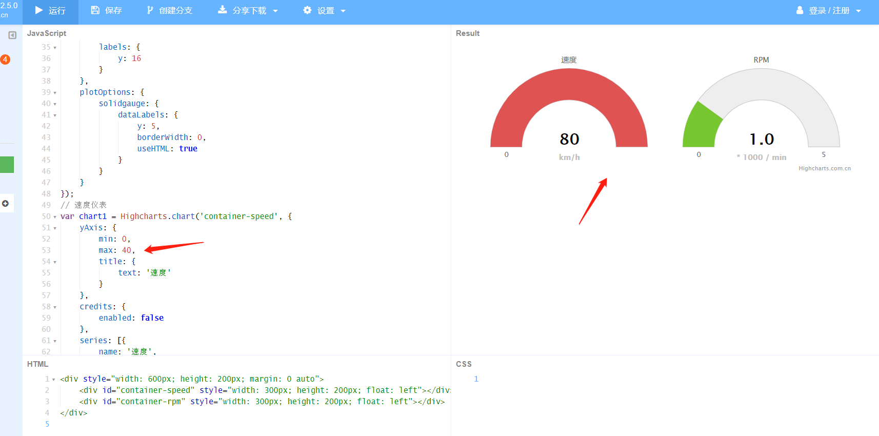Viewport: 879px width, 436px height.
Task: Click the container-rpm div line in HTML
Action: click(x=262, y=402)
